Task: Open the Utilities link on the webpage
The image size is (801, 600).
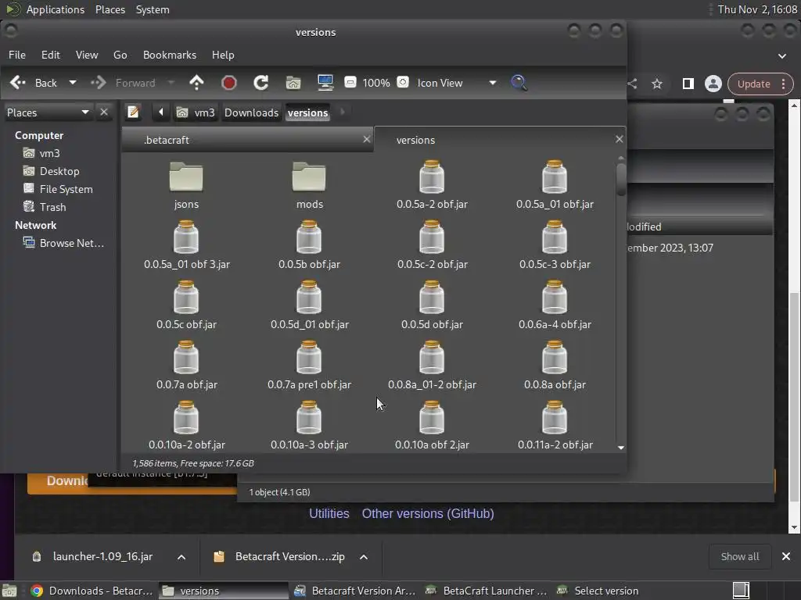Action: 329,513
